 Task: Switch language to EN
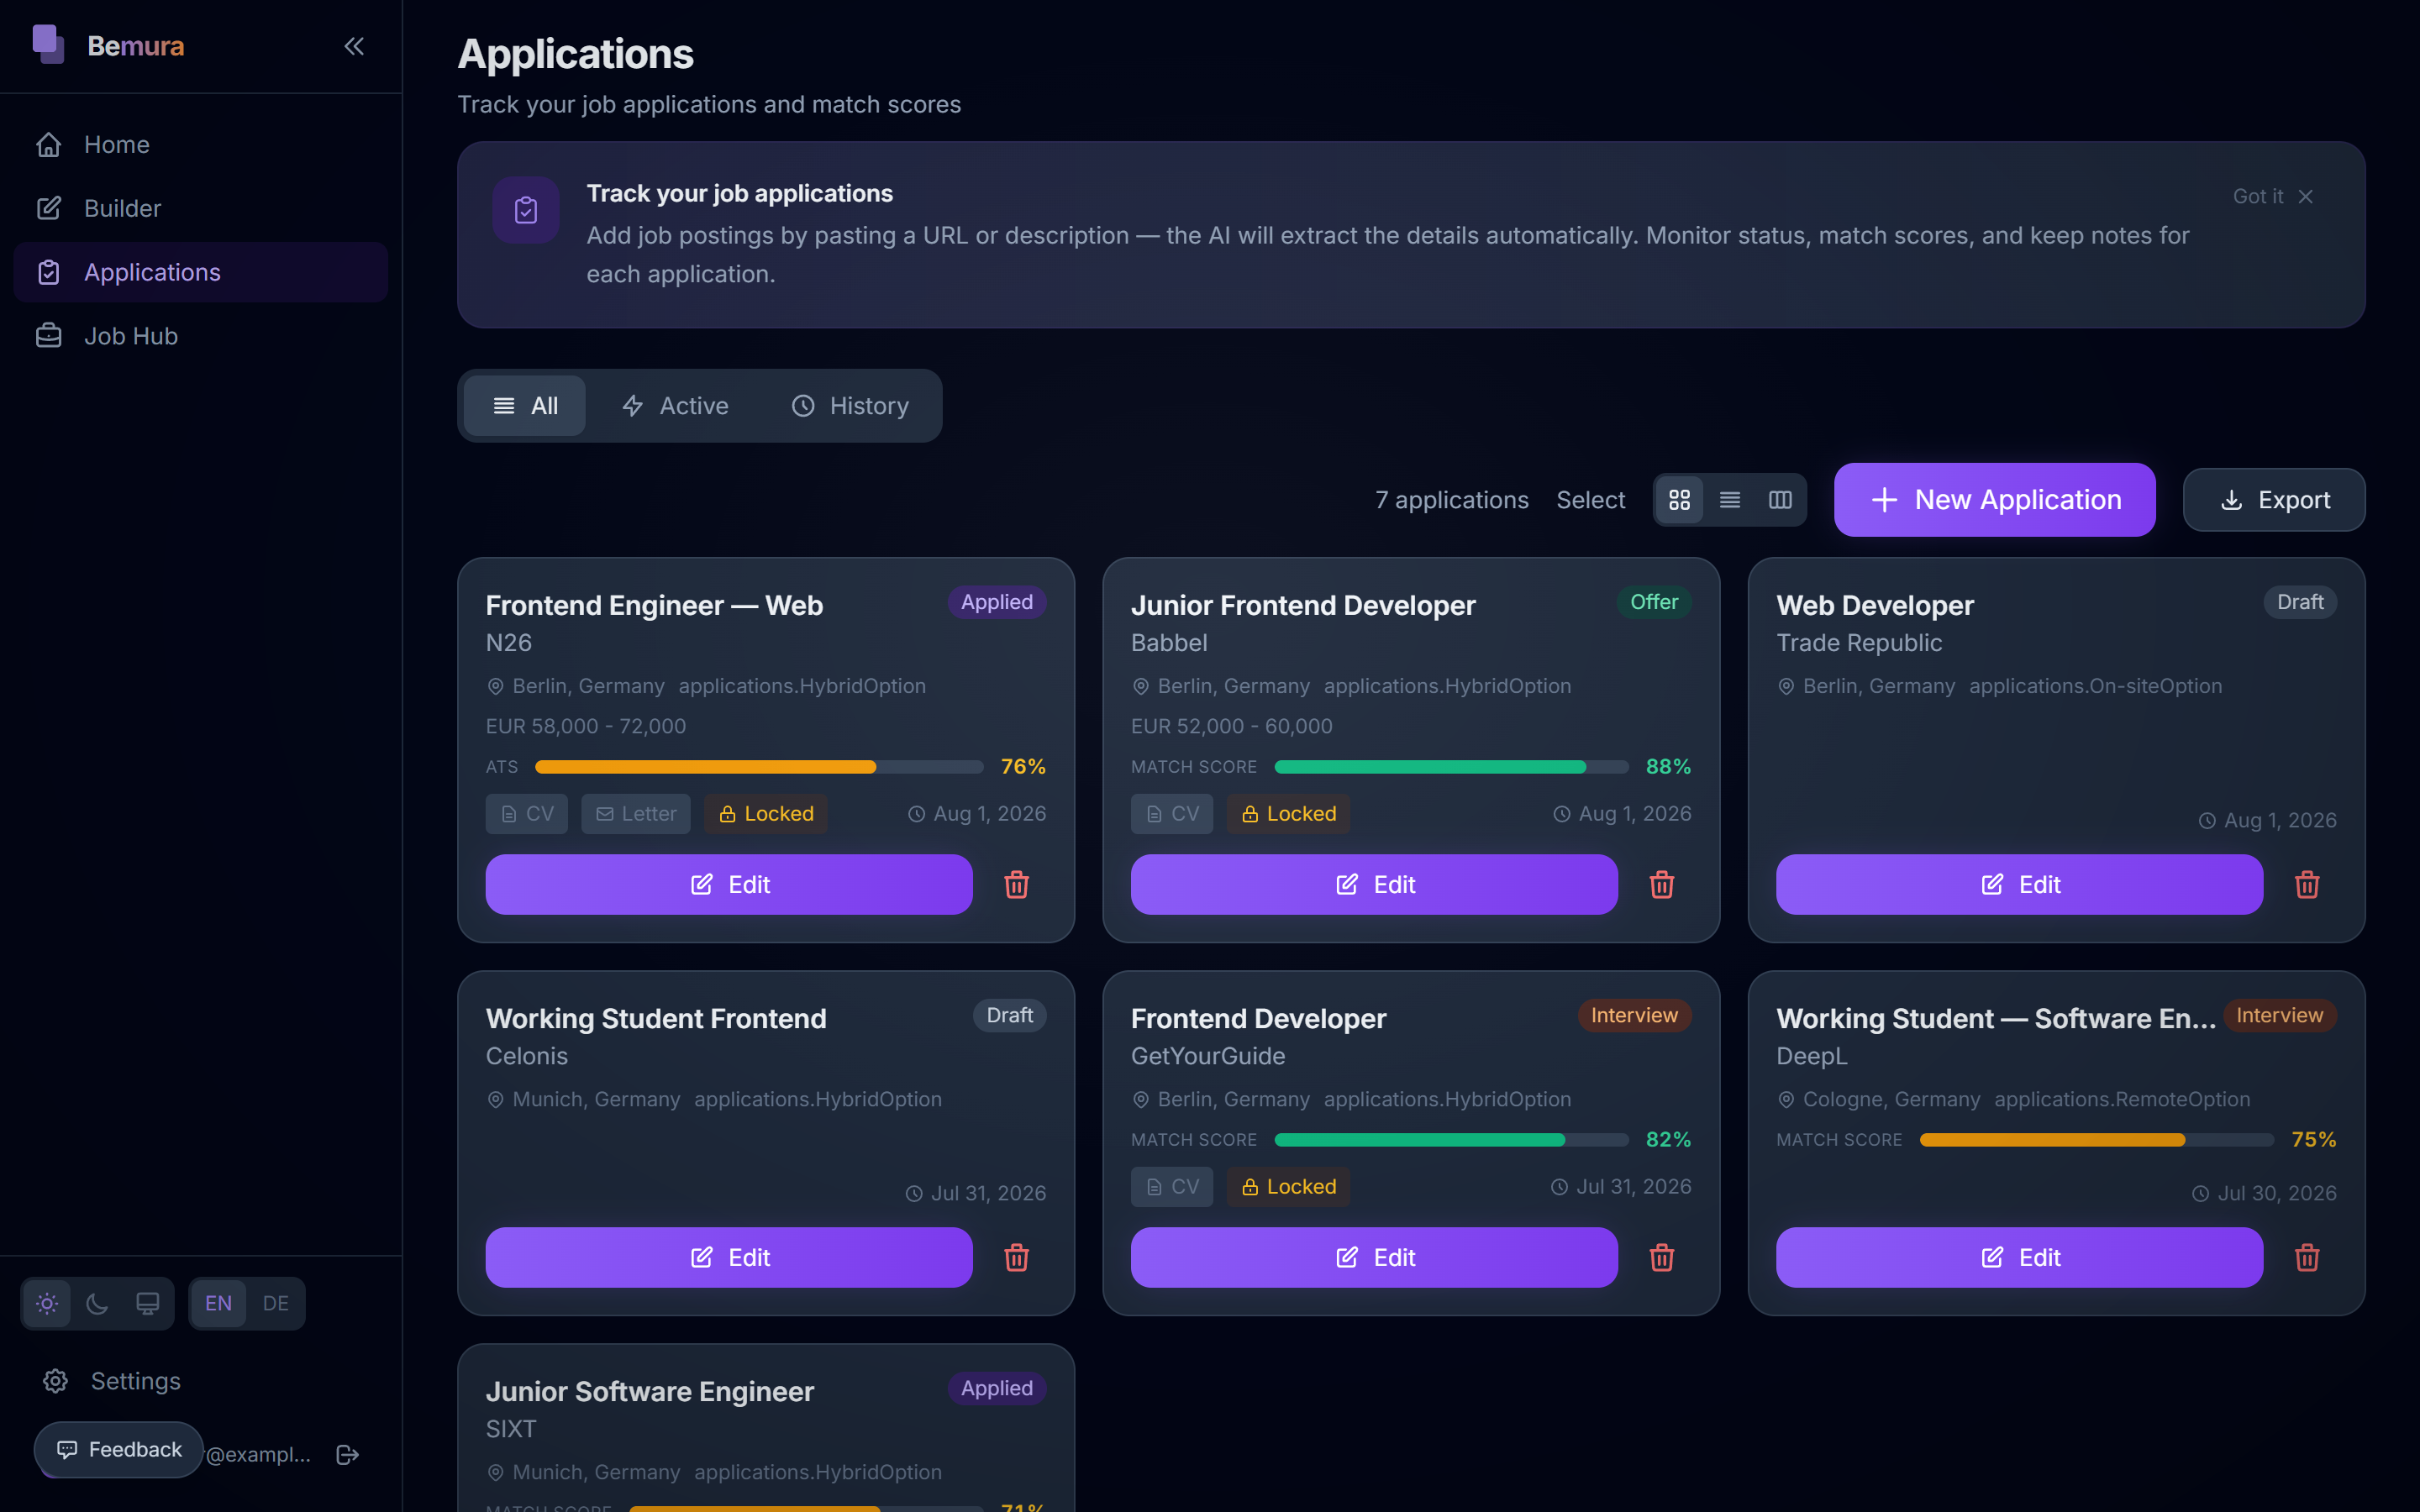click(x=218, y=1304)
